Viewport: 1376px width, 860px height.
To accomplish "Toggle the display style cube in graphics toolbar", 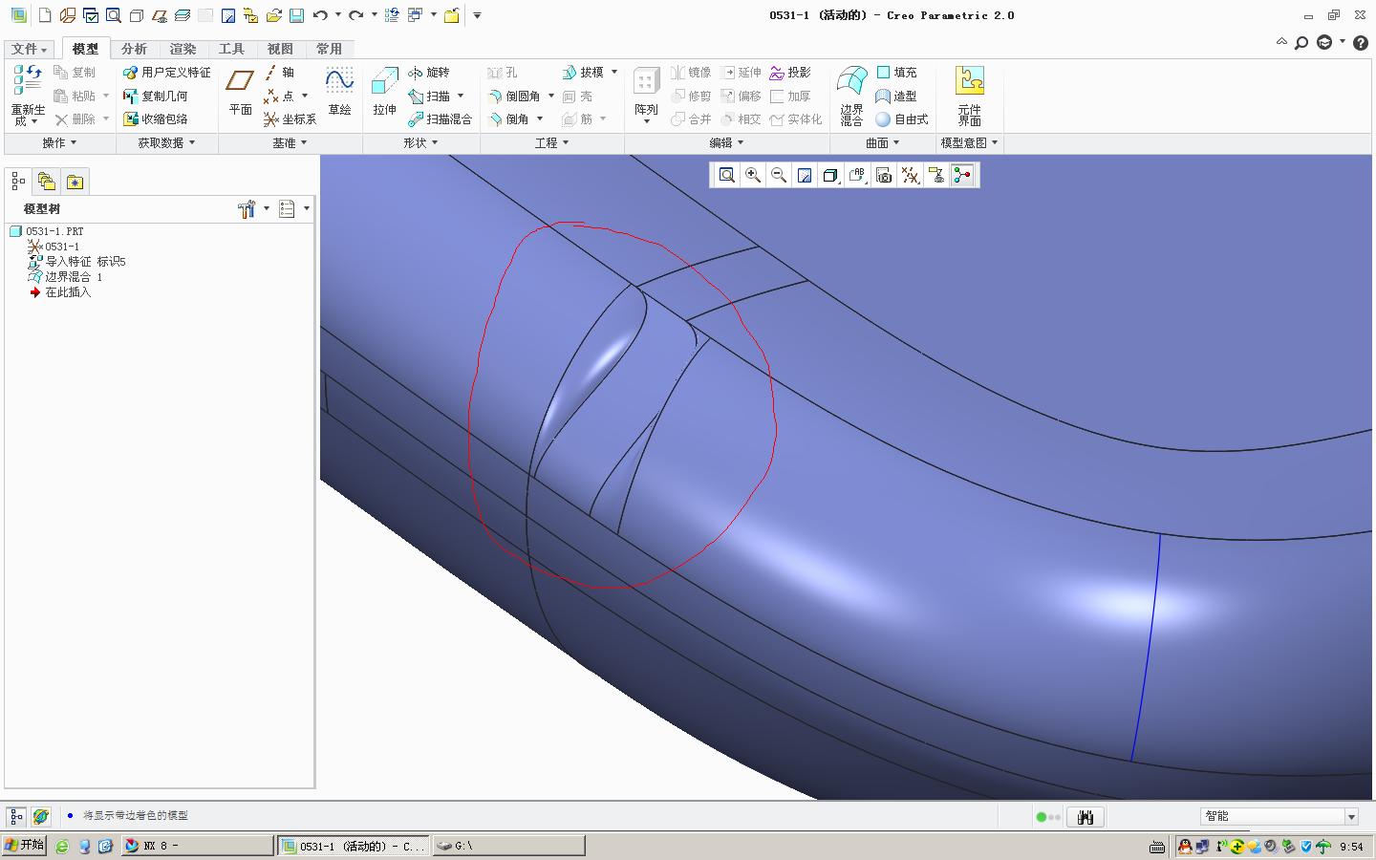I will (x=831, y=175).
